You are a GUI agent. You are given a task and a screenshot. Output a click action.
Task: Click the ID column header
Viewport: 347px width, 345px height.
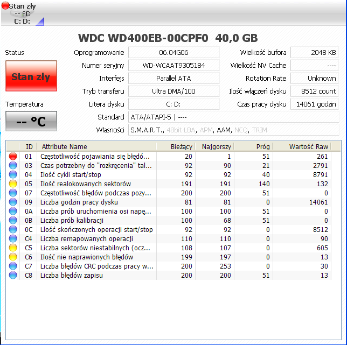tap(28, 146)
